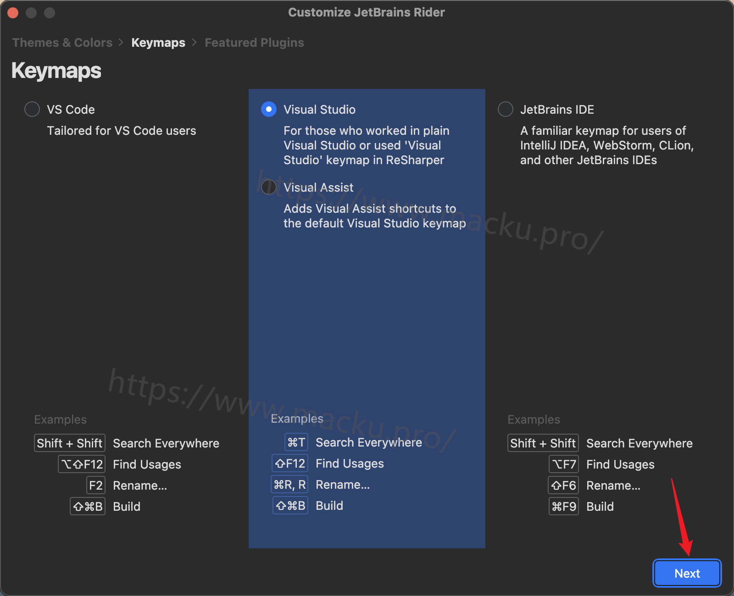Click the ⌥⇧F12 shortcut badge

click(82, 464)
